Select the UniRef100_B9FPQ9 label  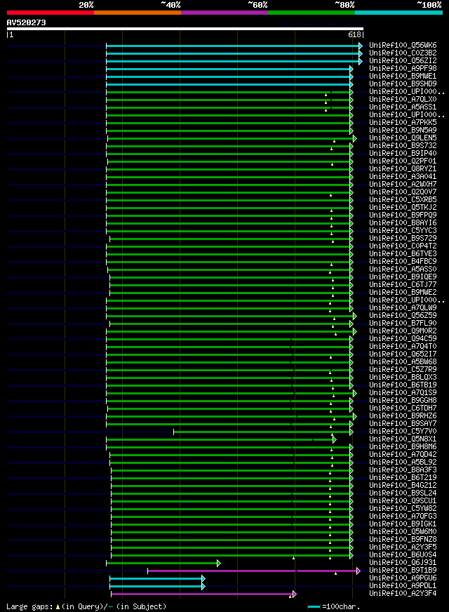pyautogui.click(x=403, y=215)
